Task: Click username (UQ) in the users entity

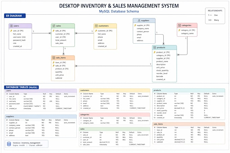Action: pos(19,37)
